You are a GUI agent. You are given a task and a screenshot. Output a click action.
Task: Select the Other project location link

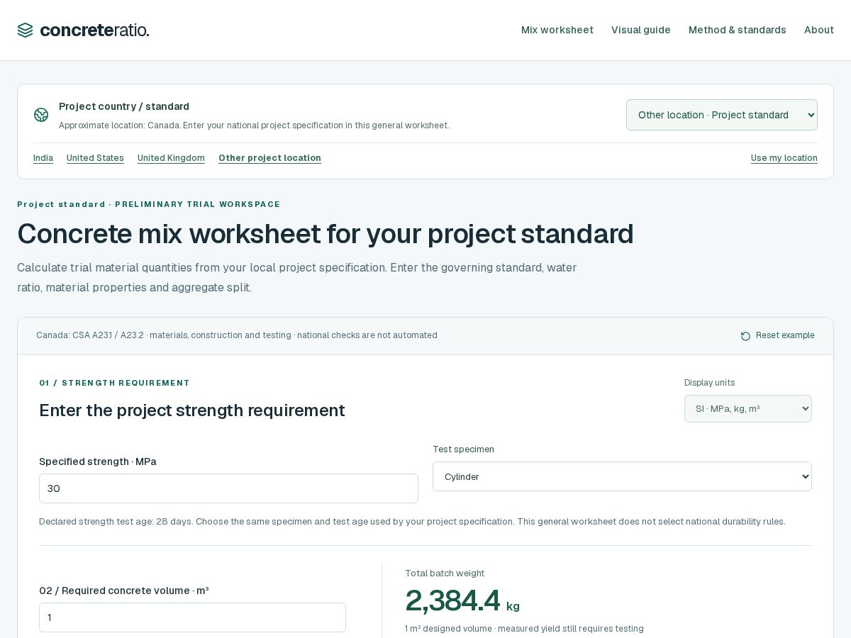[x=269, y=158]
